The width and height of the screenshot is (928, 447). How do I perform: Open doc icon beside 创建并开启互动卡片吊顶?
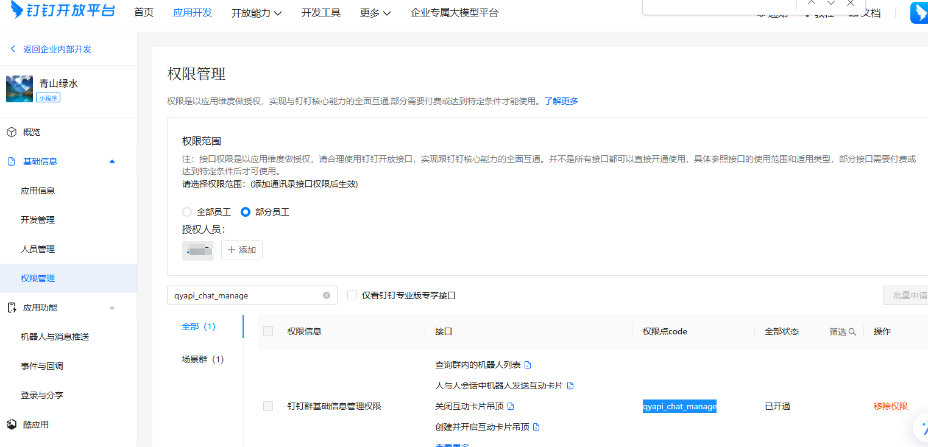coord(536,427)
